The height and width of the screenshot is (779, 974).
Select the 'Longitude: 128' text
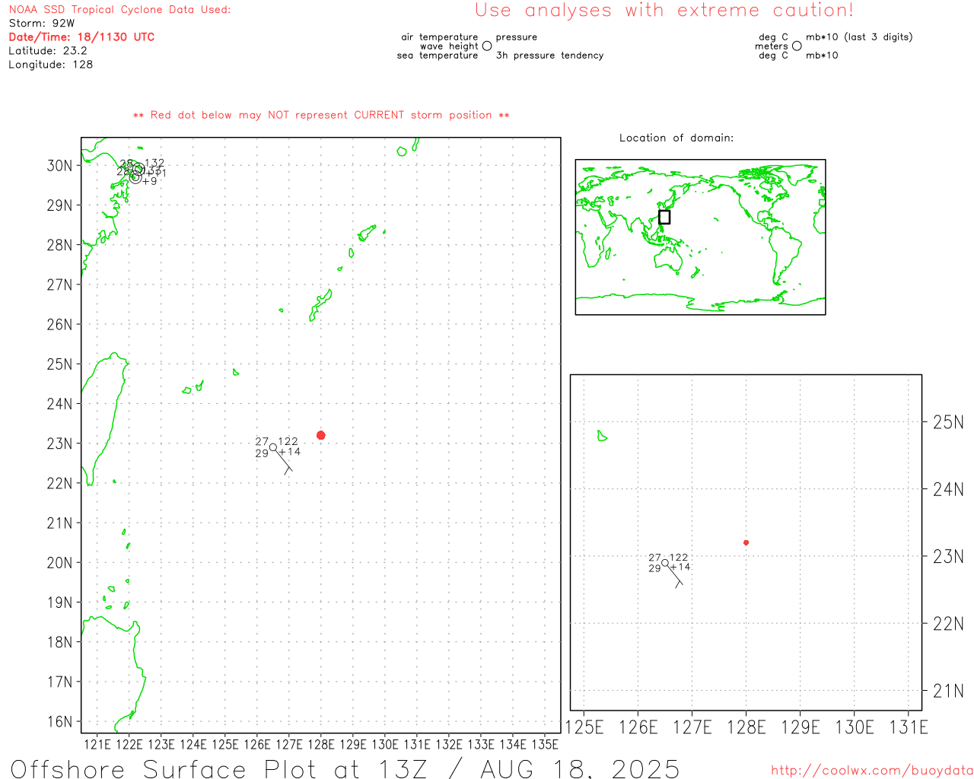point(51,65)
